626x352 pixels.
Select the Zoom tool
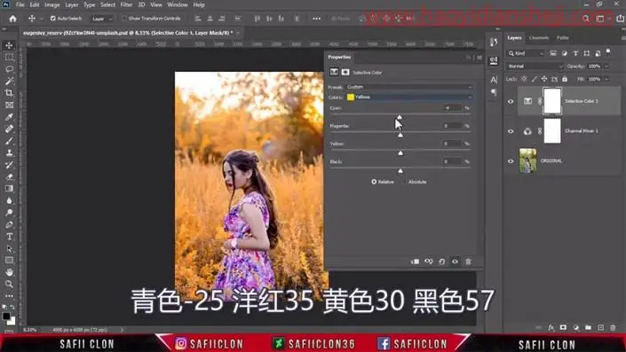[x=9, y=285]
